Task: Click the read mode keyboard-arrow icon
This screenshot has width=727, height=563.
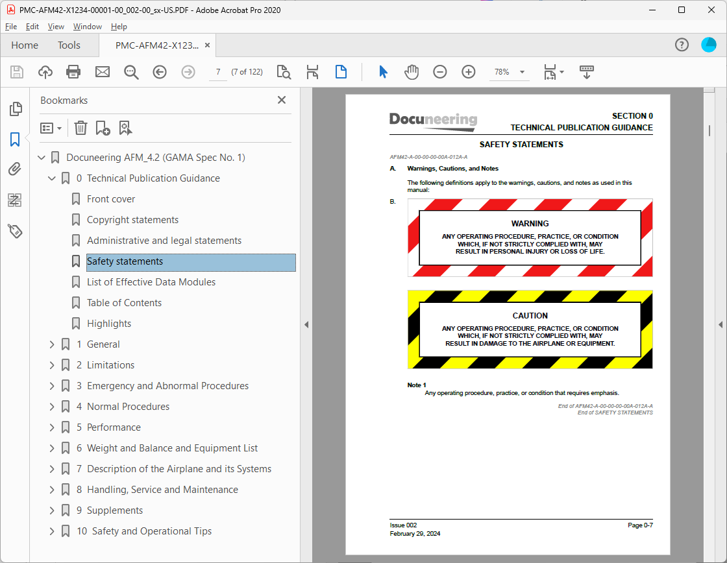Action: [x=587, y=72]
